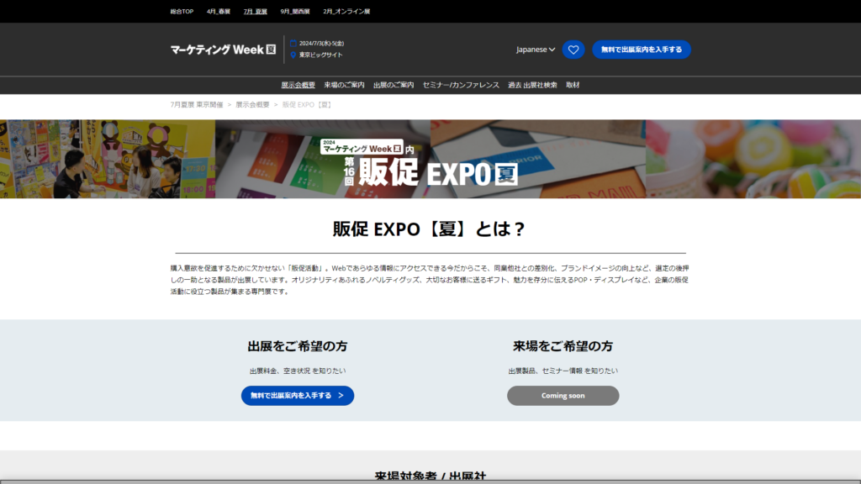Viewport: 861px width, 484px height.
Task: Click the event date text 2024/7/3(水)-5(金)
Action: click(322, 44)
